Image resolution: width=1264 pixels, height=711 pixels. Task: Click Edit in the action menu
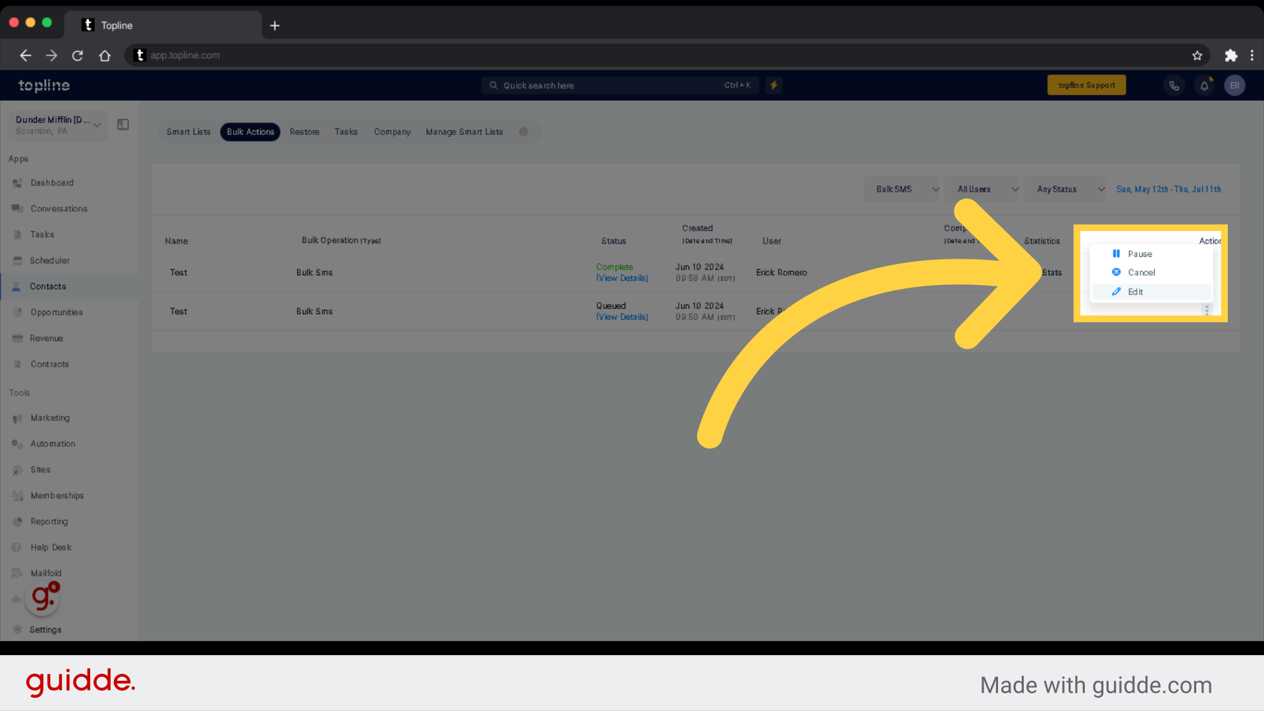(1136, 291)
